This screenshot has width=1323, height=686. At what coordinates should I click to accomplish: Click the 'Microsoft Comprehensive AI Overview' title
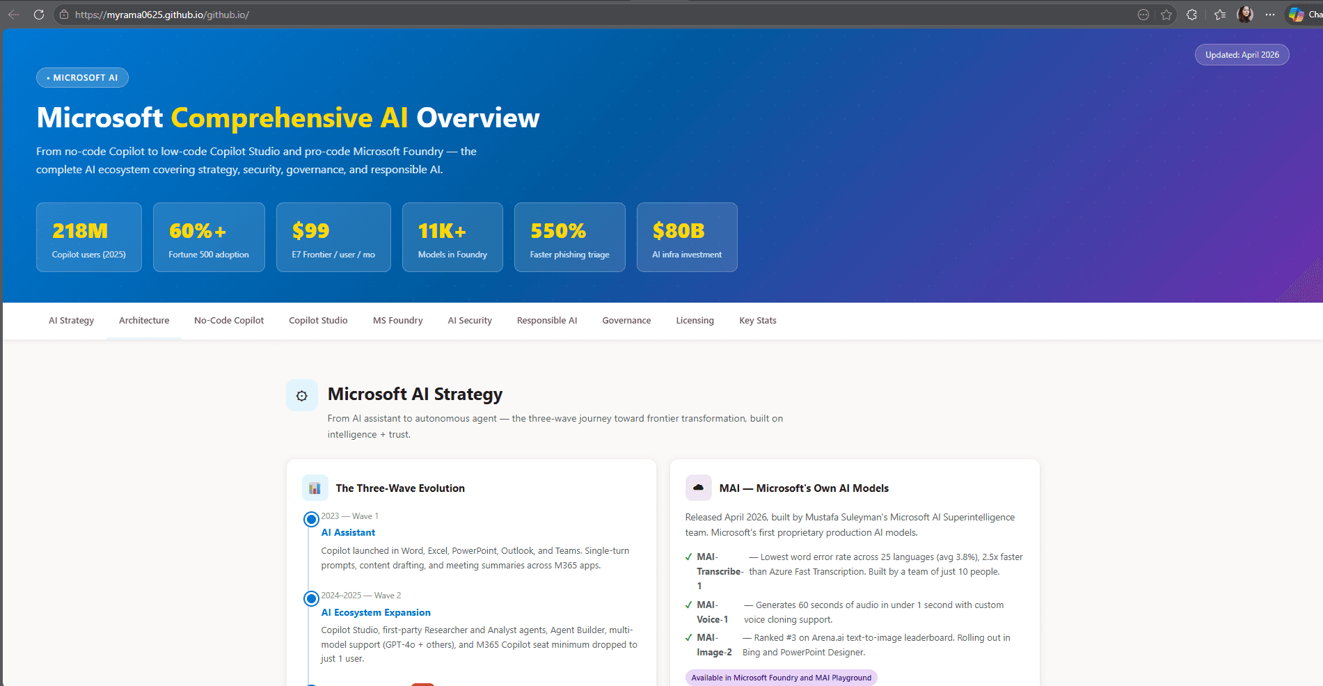point(288,118)
